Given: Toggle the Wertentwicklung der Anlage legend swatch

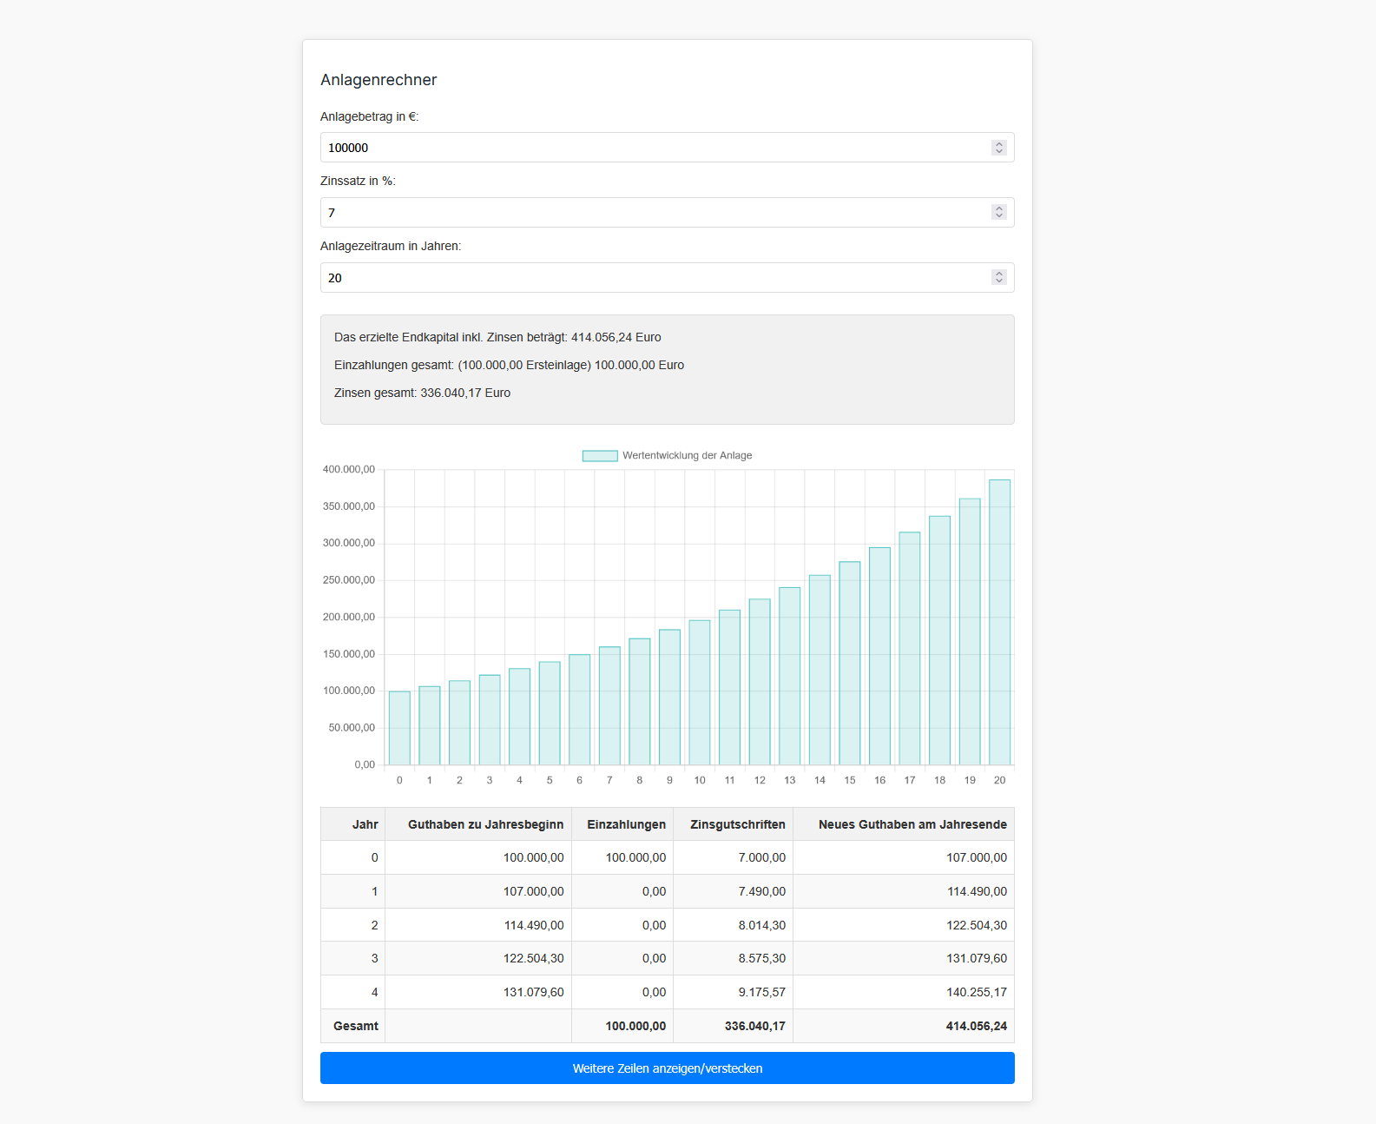Looking at the screenshot, I should (599, 456).
